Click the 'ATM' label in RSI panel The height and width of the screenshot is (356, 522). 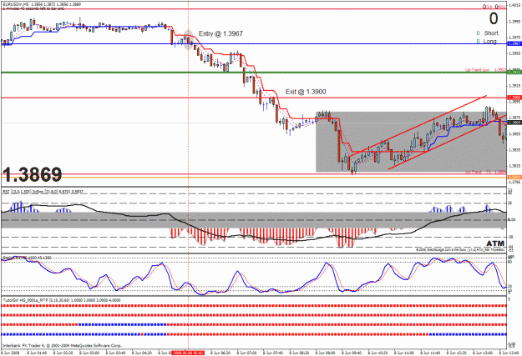495,243
